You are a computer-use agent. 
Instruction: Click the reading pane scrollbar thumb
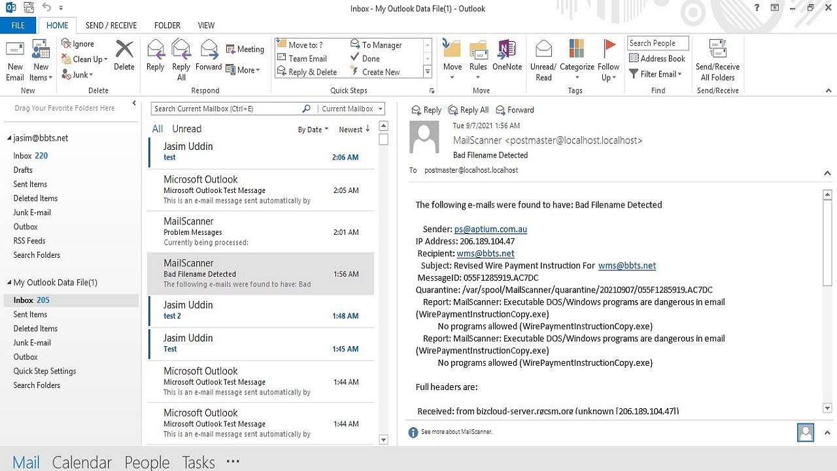point(827,243)
